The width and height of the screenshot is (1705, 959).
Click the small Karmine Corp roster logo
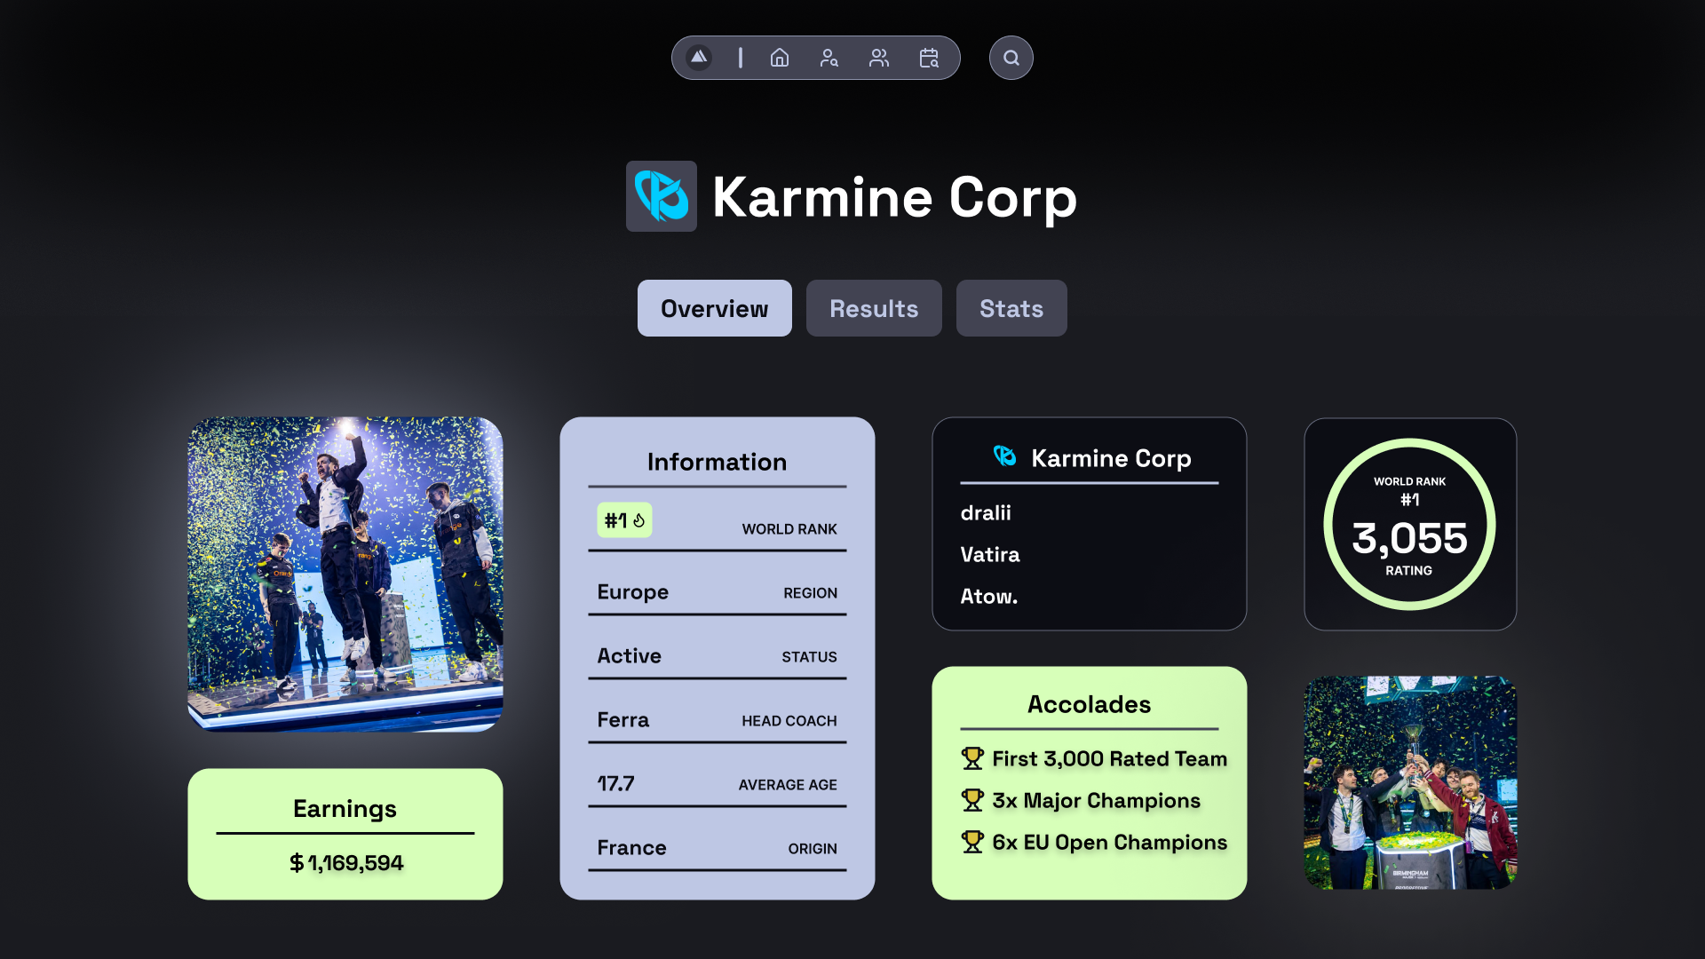(1004, 456)
